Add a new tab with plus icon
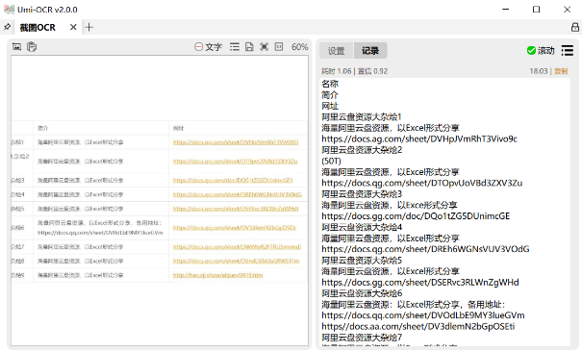The image size is (582, 352). pyautogui.click(x=89, y=27)
